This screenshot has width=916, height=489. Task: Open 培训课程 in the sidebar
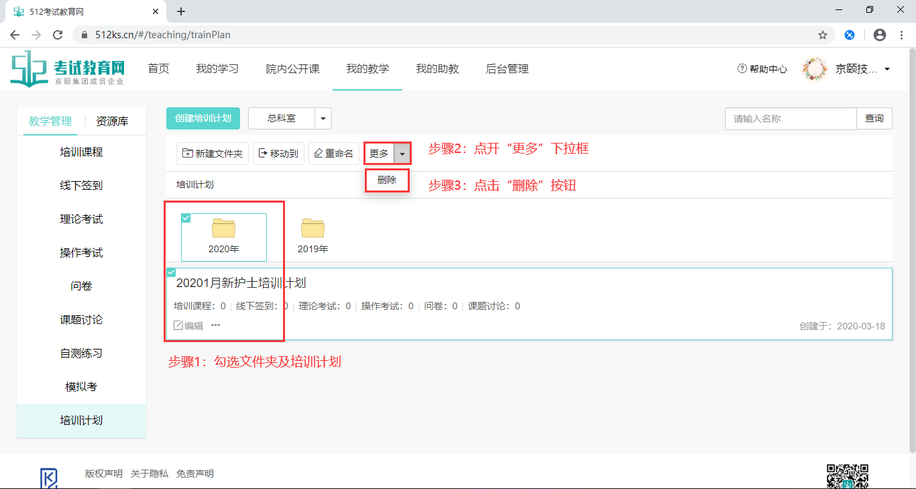click(81, 152)
